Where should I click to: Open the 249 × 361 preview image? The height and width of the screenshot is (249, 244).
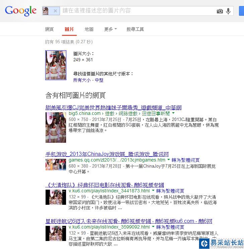[56, 65]
